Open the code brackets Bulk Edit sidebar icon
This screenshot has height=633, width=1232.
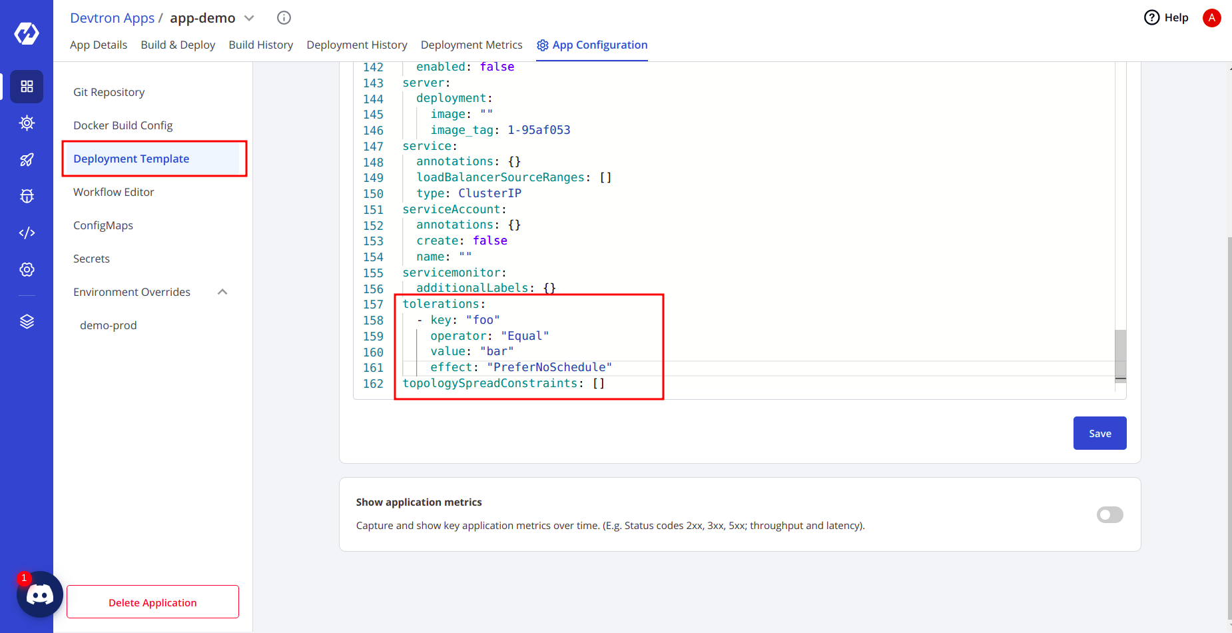pos(27,233)
